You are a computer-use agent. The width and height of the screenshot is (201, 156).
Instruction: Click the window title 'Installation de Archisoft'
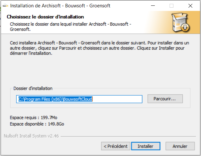(x=35, y=6)
